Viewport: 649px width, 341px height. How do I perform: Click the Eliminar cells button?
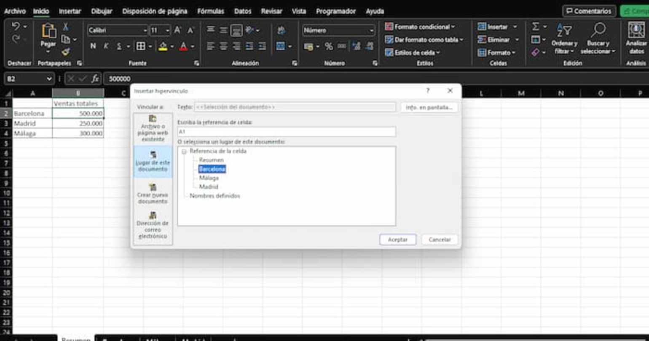(x=494, y=40)
